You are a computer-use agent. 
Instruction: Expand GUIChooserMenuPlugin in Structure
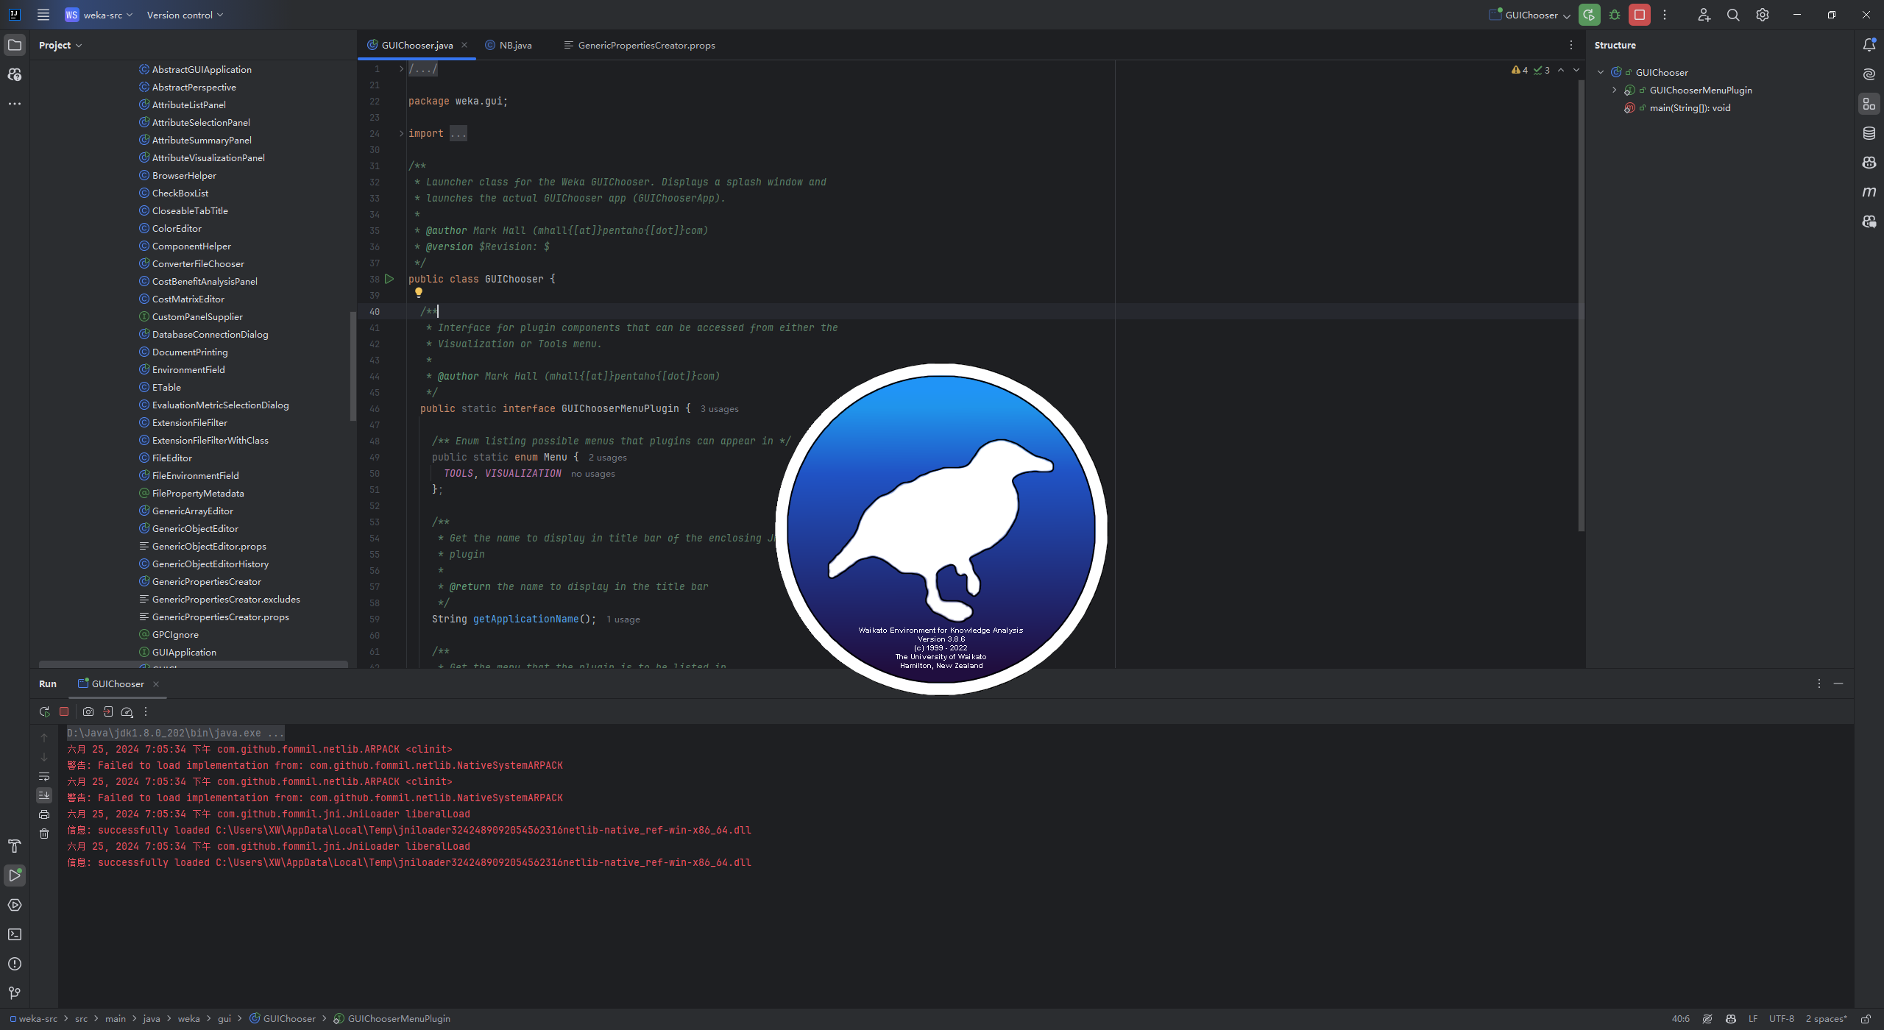[x=1615, y=90]
